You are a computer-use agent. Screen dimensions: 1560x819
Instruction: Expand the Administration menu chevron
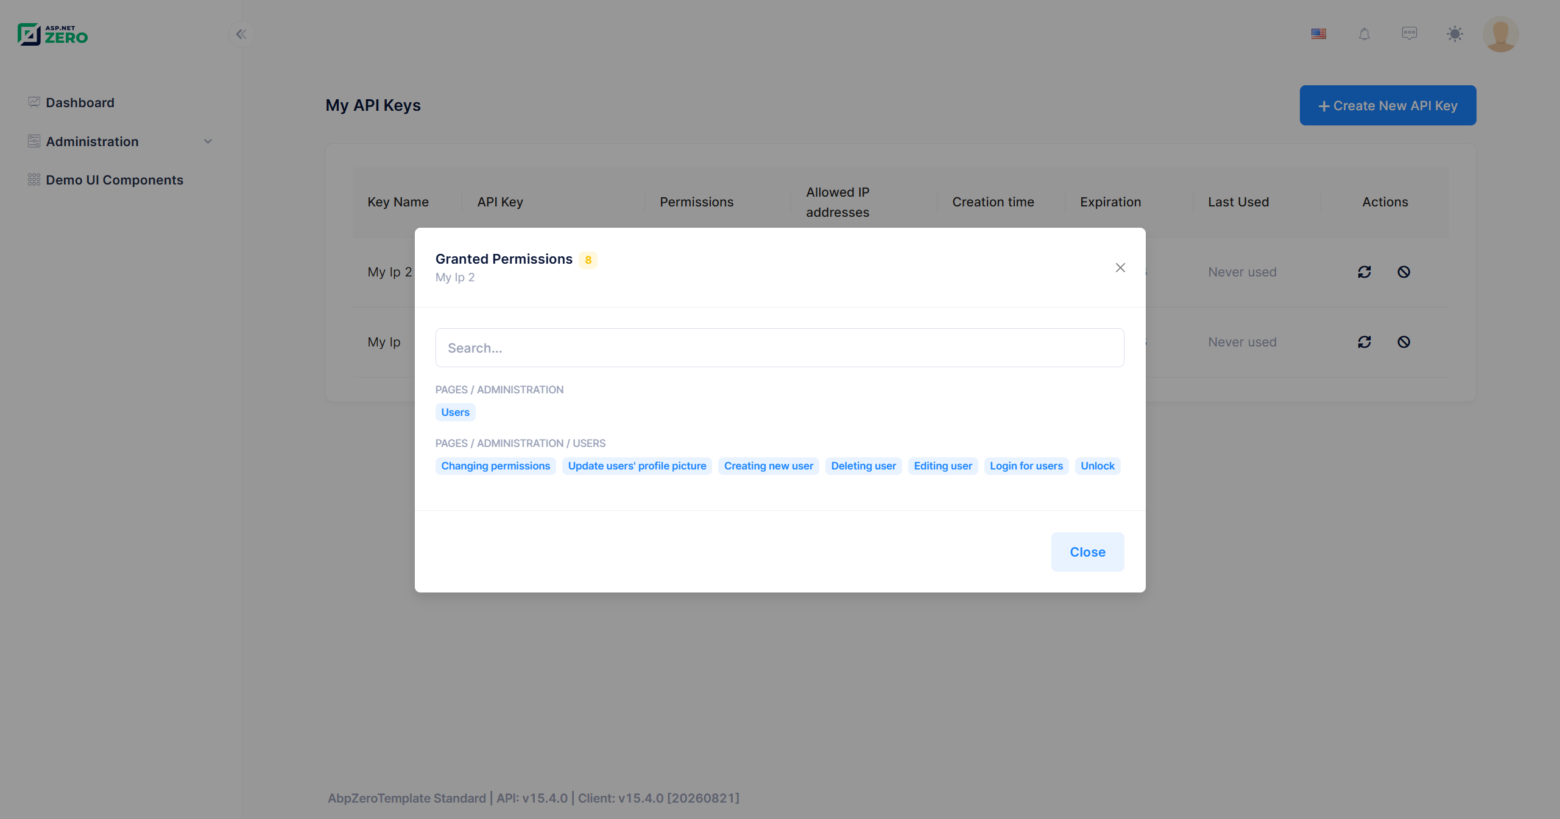(208, 141)
